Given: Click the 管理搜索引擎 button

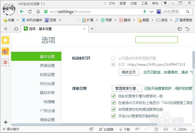Looking at the screenshot, I should click(127, 88).
